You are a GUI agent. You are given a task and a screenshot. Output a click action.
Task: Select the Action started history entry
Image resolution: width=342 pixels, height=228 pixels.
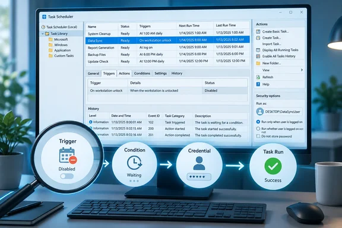167,129
